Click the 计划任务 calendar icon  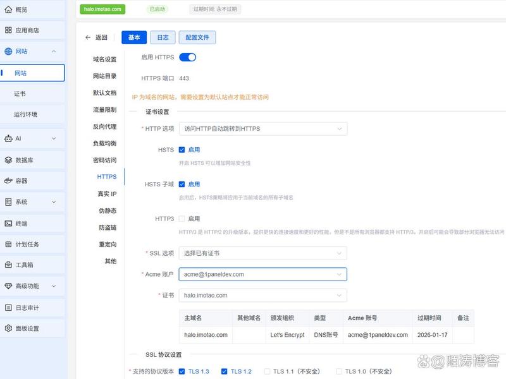[x=8, y=244]
